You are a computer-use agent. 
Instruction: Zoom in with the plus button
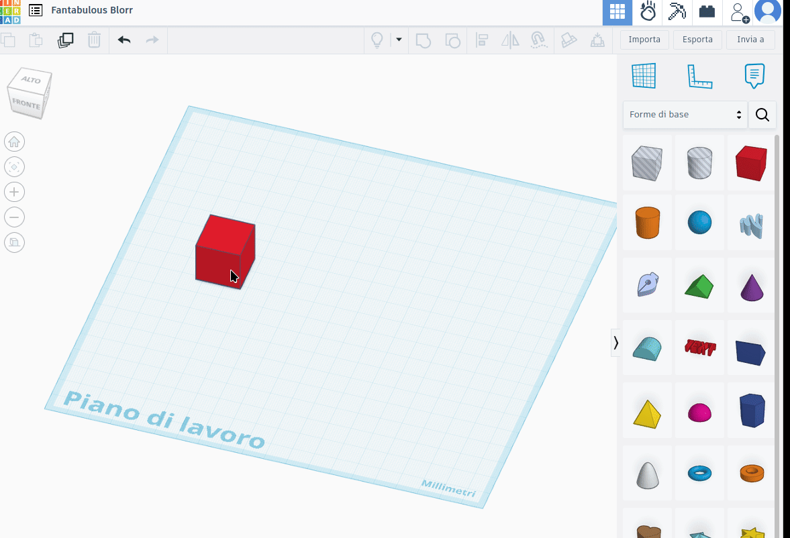tap(14, 192)
